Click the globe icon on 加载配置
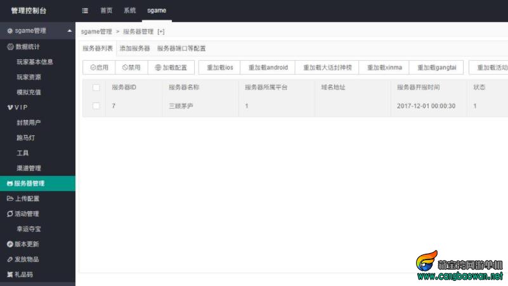Screen dimensions: 508x286 click(x=158, y=68)
